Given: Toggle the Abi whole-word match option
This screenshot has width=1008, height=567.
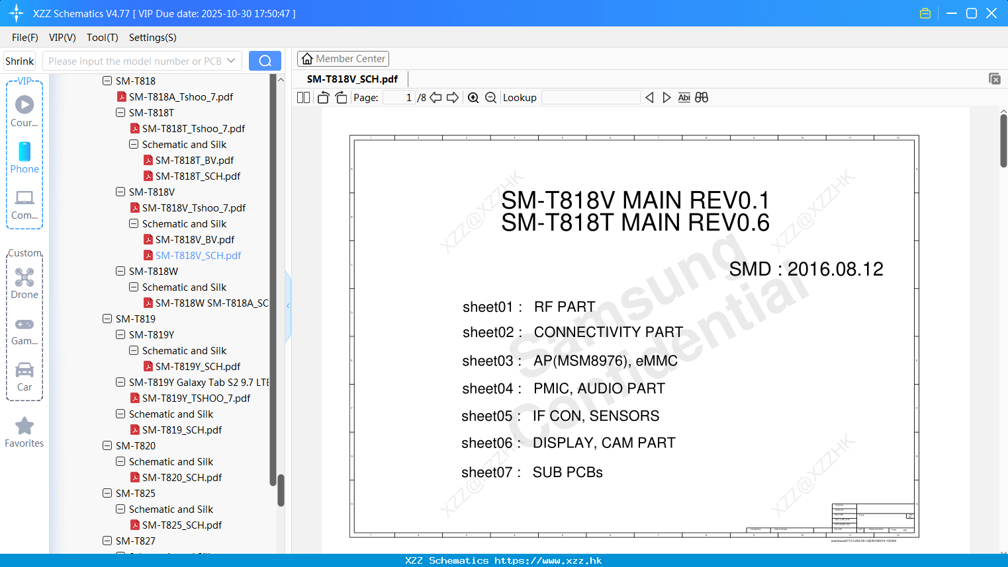Looking at the screenshot, I should (x=684, y=98).
